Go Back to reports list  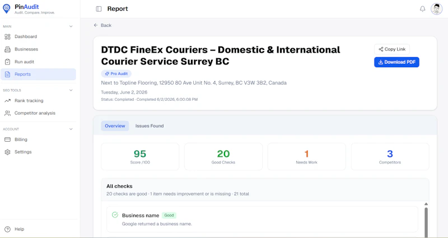coord(102,25)
